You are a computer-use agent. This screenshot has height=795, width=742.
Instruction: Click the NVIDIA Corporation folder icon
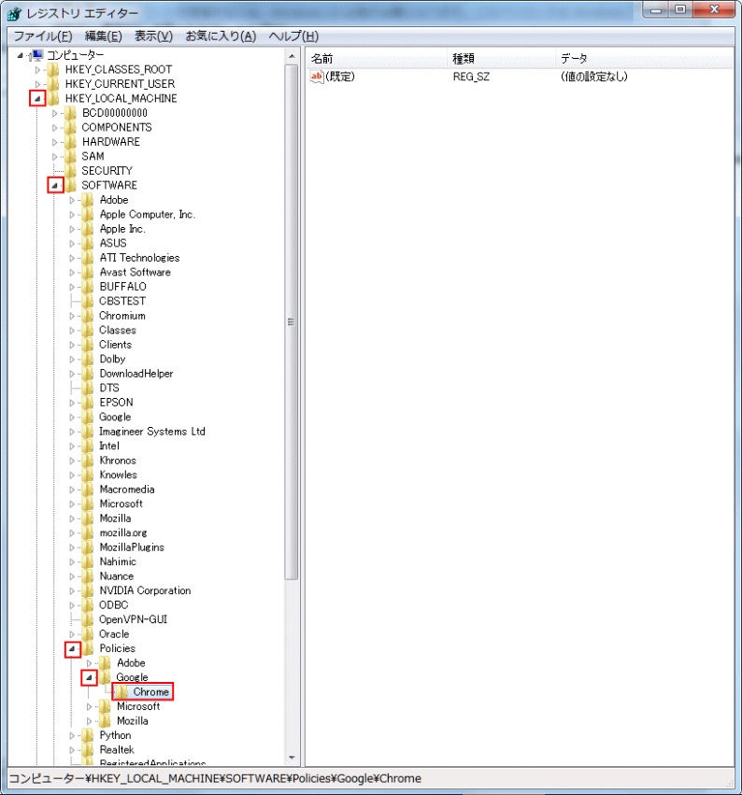89,590
